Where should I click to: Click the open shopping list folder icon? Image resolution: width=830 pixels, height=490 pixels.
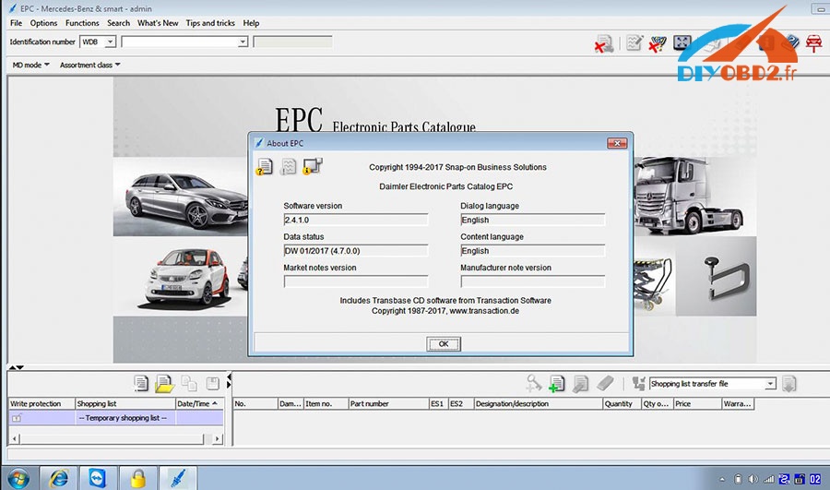[165, 384]
